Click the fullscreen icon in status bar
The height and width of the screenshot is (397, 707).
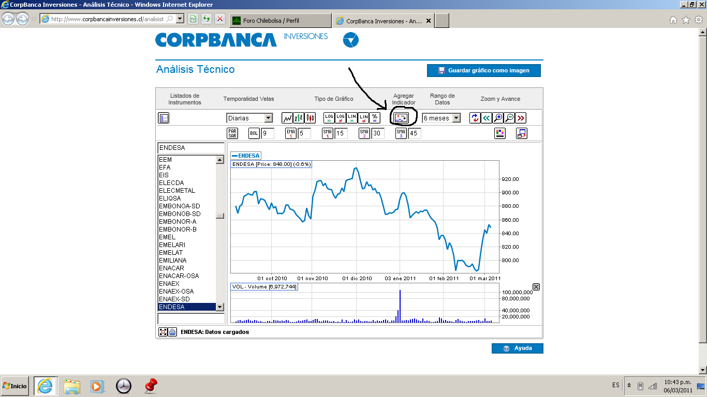tap(163, 332)
